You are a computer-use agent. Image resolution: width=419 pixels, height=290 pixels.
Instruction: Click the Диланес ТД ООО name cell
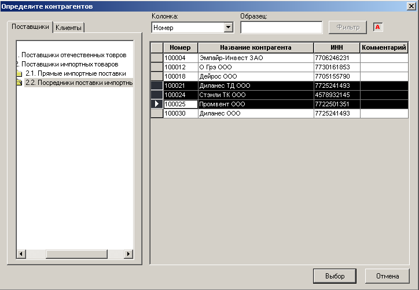coord(256,85)
